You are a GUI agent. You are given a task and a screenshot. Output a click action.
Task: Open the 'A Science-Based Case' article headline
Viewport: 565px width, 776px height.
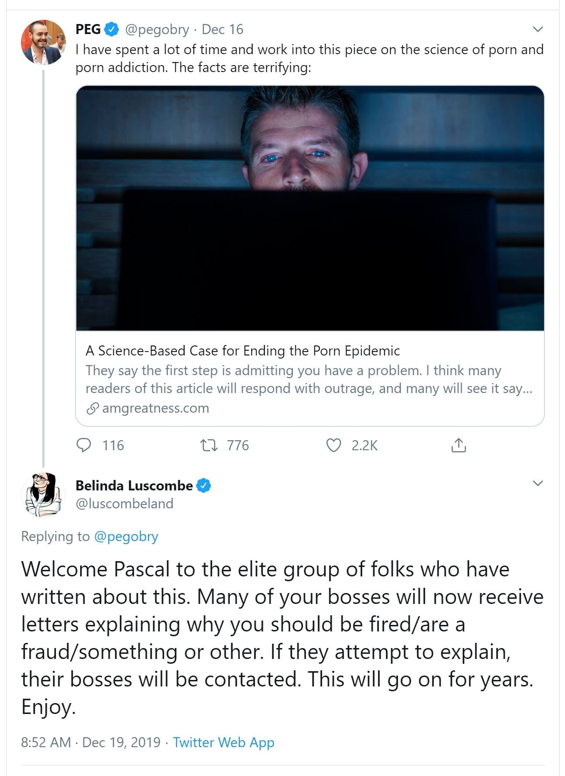pyautogui.click(x=243, y=351)
